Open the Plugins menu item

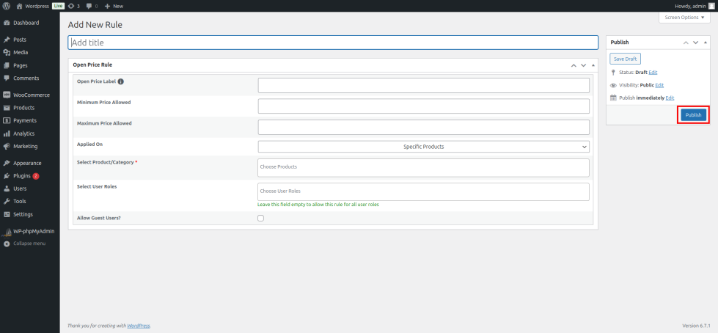click(23, 176)
